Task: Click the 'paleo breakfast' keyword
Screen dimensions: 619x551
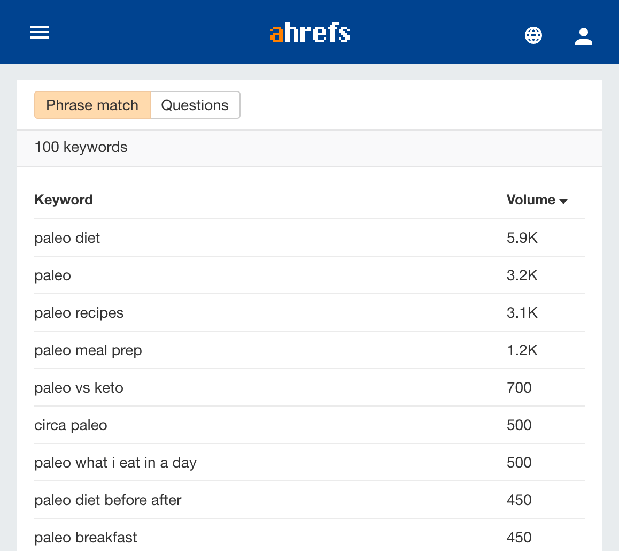Action: 86,537
